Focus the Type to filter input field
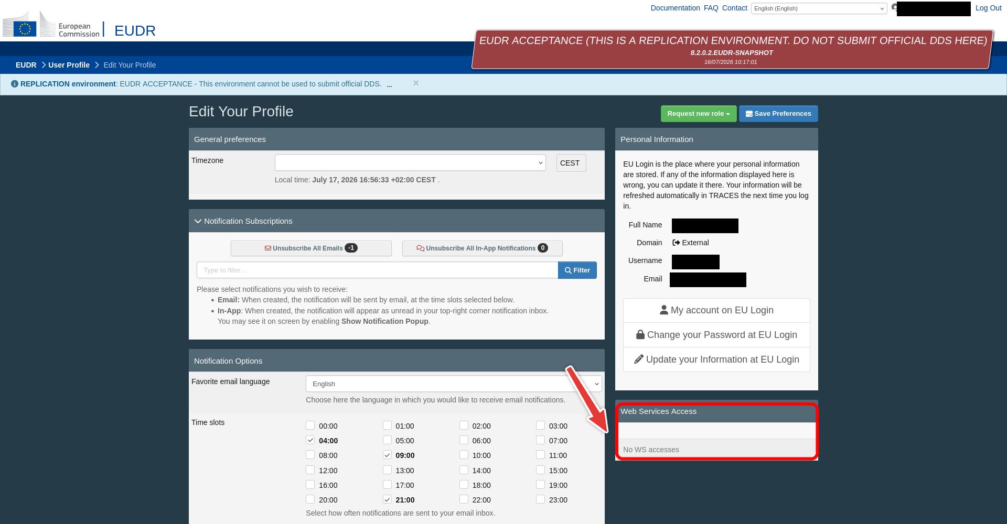 coord(377,270)
